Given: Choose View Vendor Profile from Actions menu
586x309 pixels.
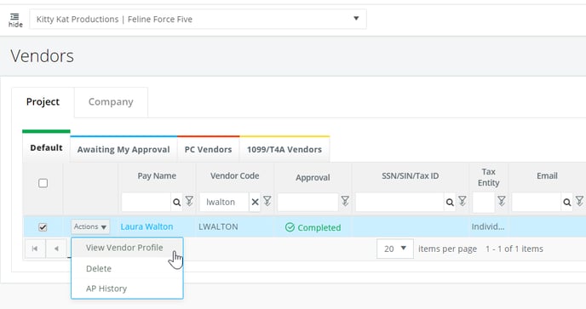Looking at the screenshot, I should click(x=127, y=248).
